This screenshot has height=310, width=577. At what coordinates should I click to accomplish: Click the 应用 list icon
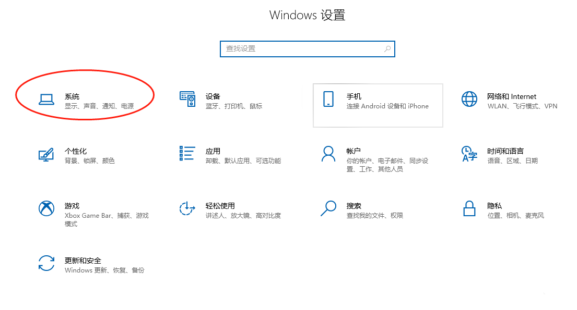[187, 153]
